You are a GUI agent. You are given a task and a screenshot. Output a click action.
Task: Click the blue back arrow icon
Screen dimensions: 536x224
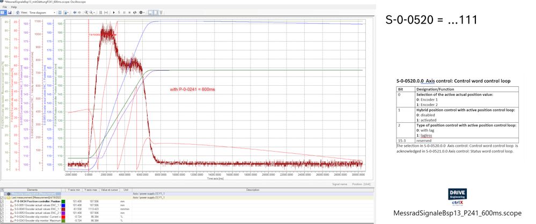75,12
